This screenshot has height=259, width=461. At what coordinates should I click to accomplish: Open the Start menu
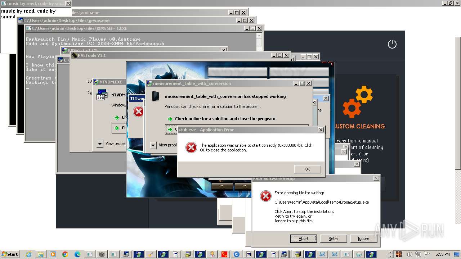10,254
